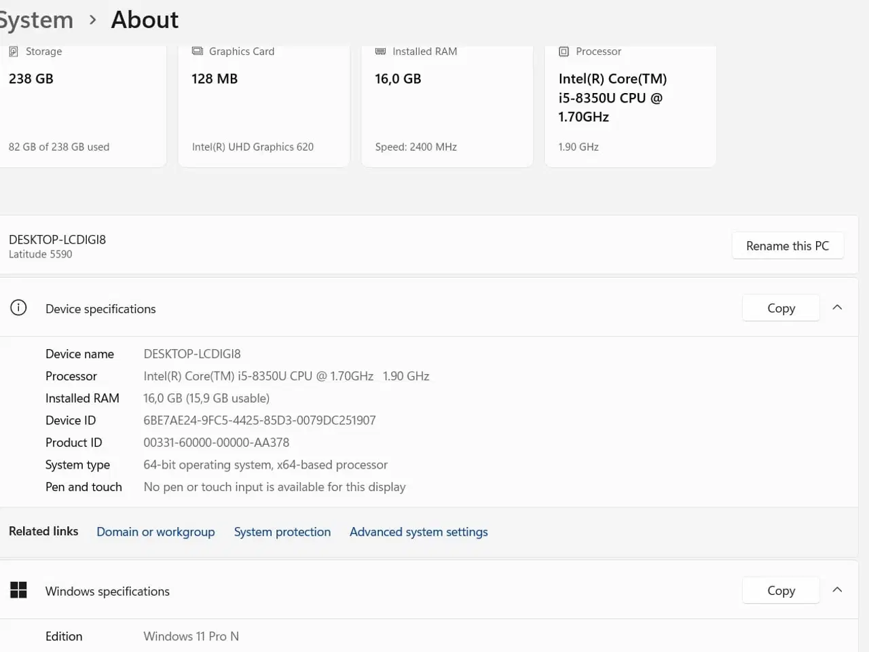Click the Windows logo icon

point(18,590)
